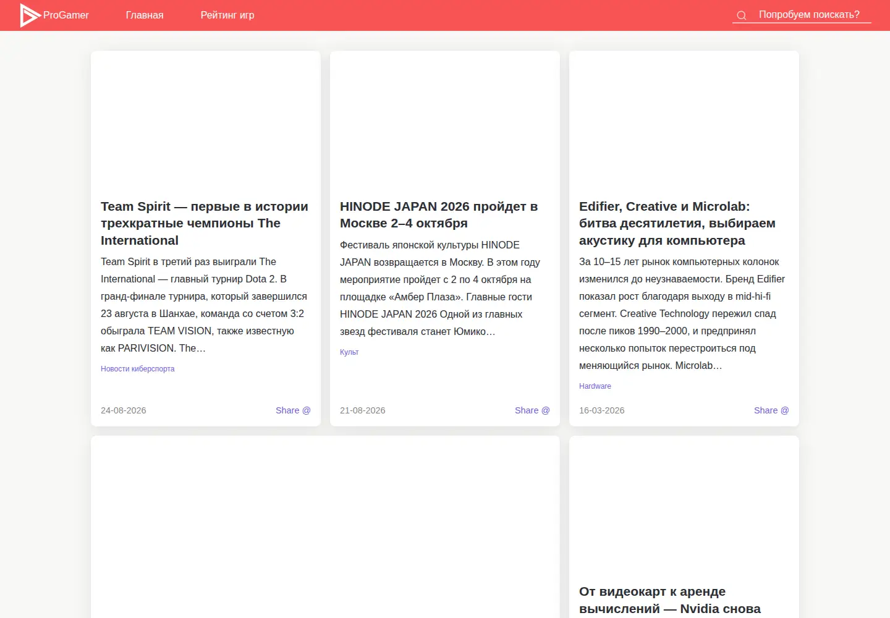The image size is (890, 618).
Task: Share the HINODE JAPAN article
Action: 532,410
